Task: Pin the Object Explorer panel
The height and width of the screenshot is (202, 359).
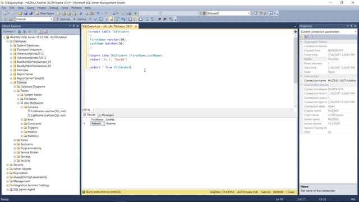Action: pos(73,26)
